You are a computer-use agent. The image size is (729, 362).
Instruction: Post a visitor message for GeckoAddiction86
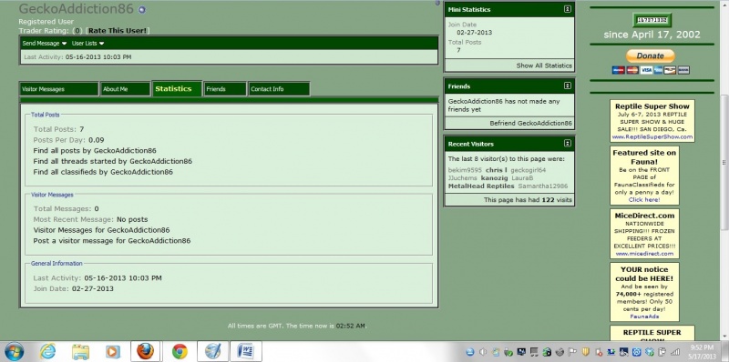112,241
